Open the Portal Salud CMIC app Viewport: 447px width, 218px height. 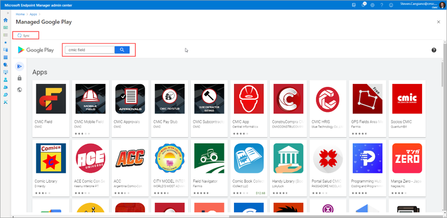point(328,168)
